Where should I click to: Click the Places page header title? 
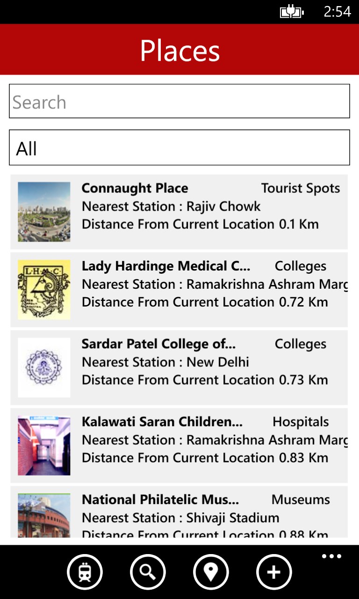179,51
